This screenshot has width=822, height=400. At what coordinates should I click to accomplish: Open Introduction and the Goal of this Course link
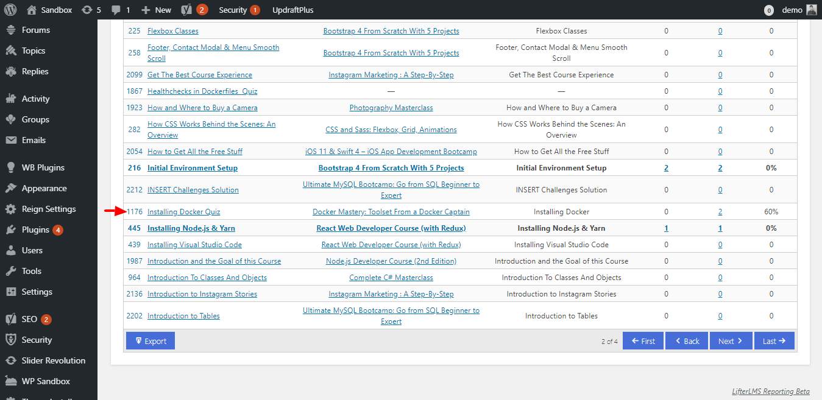(x=214, y=261)
